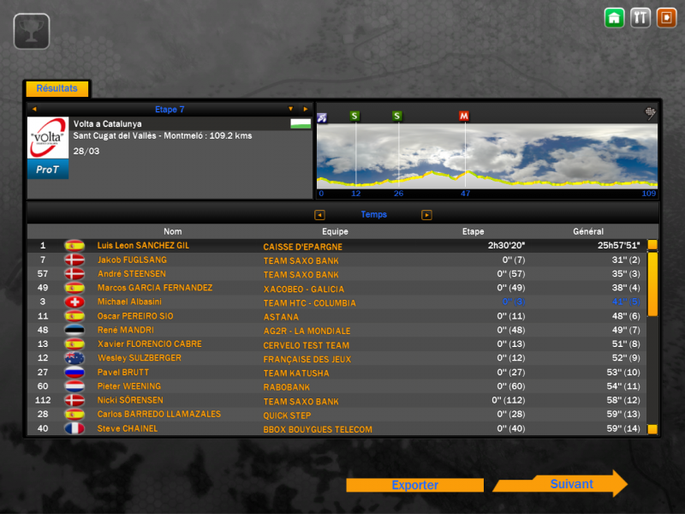
Task: Select rider Steve CHAINEL
Action: click(127, 429)
